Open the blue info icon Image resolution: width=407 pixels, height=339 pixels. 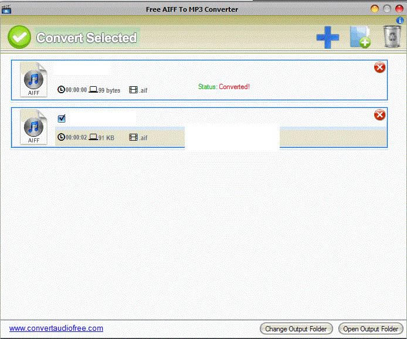tap(400, 21)
